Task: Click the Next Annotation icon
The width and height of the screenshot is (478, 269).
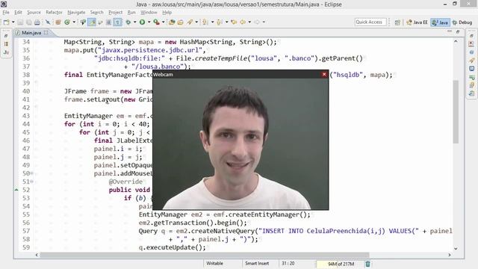Action: (x=205, y=22)
